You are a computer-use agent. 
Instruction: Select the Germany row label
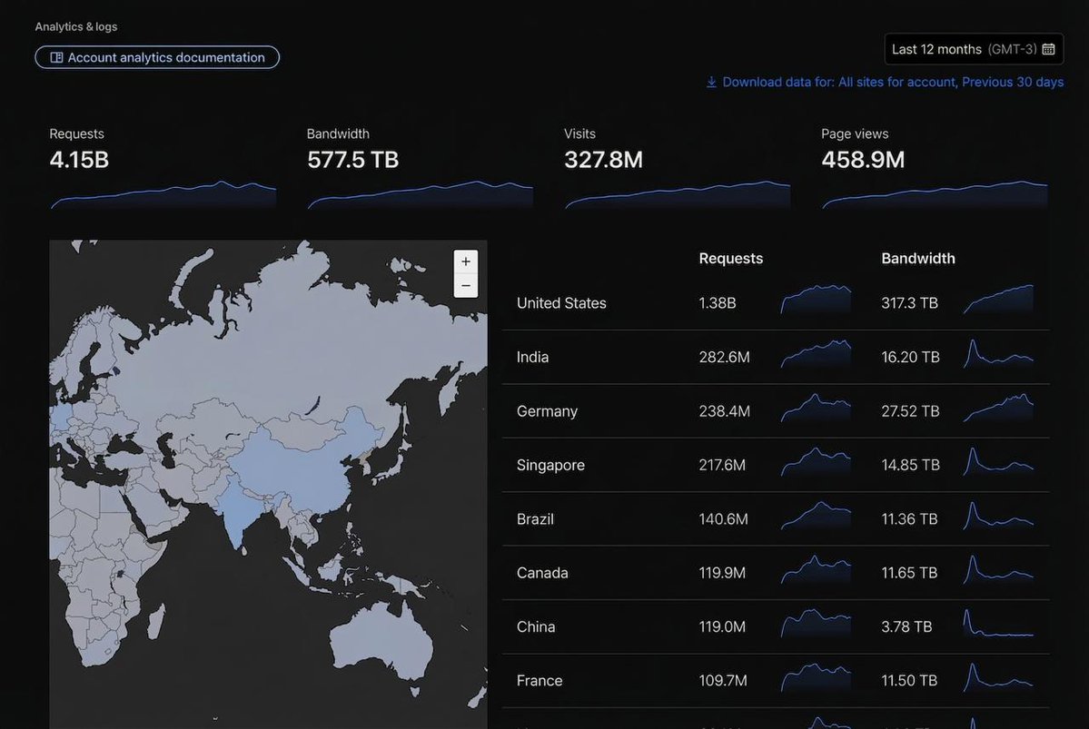548,411
